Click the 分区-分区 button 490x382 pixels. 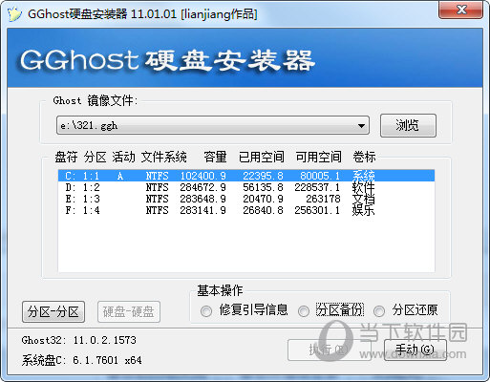(x=53, y=311)
